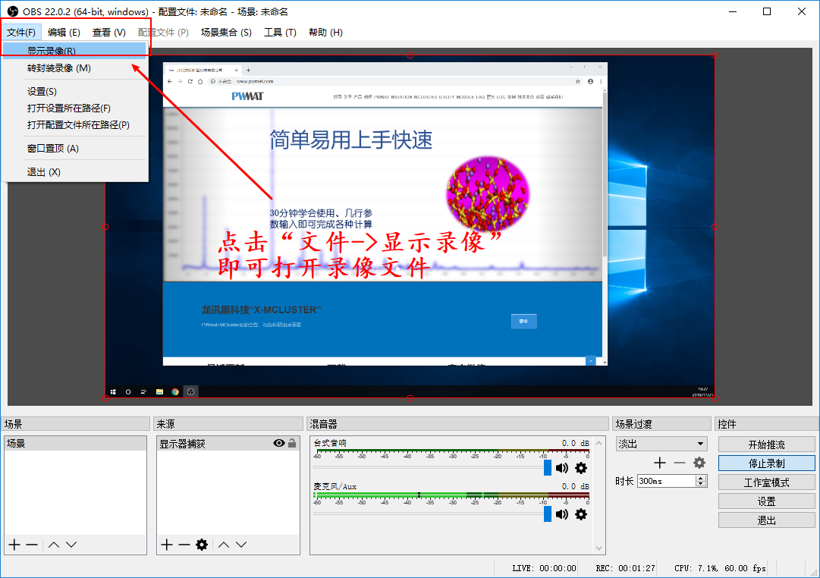Viewport: 820px width, 578px height.
Task: Select 显示录像(R) in file menu
Action: [x=75, y=51]
